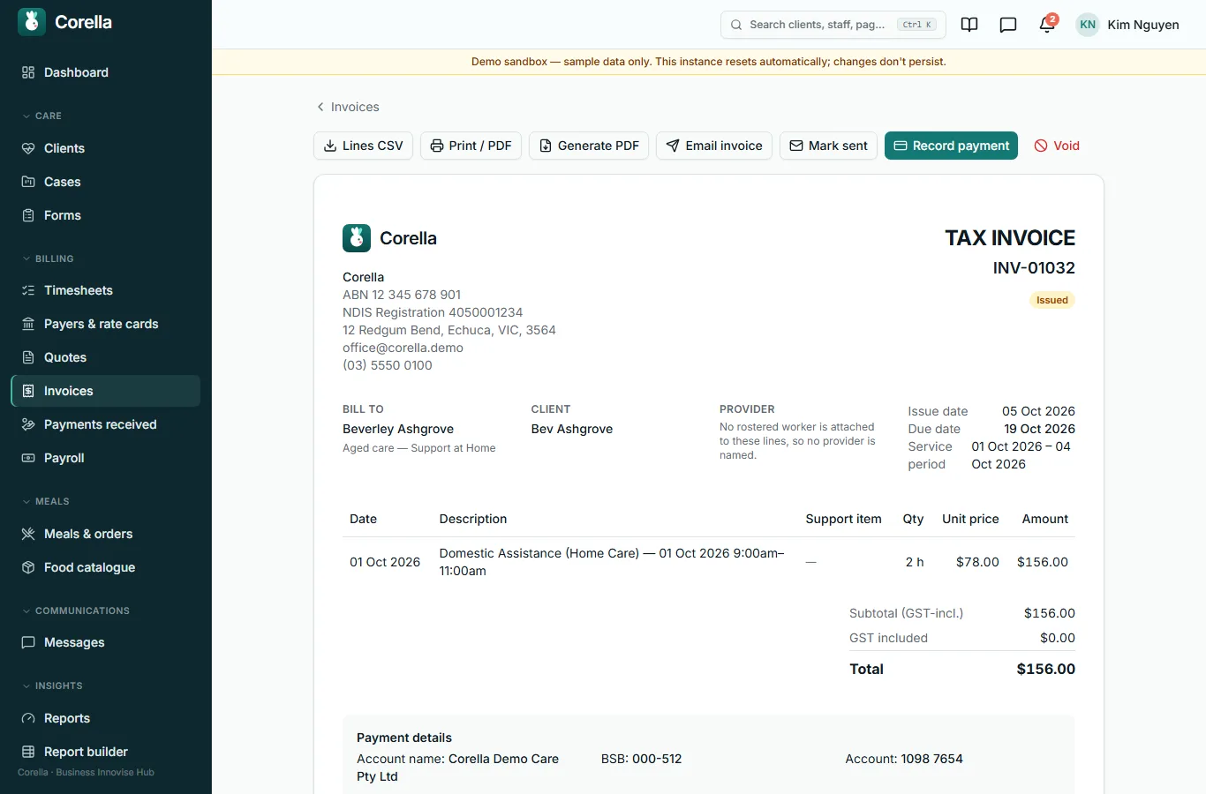The width and height of the screenshot is (1206, 794).
Task: Focus the search clients and staff field
Action: [x=833, y=25]
